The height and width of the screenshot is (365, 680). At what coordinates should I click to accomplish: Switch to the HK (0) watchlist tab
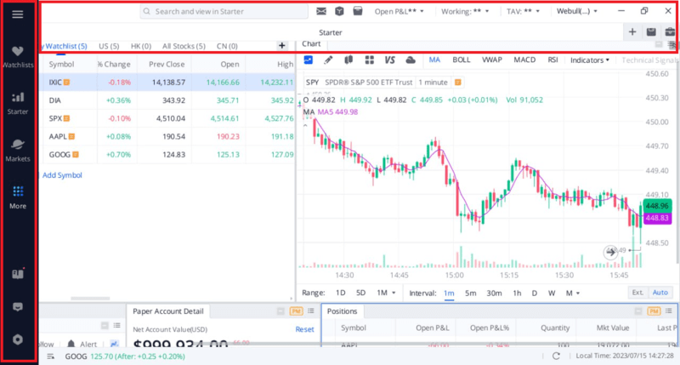pos(141,46)
